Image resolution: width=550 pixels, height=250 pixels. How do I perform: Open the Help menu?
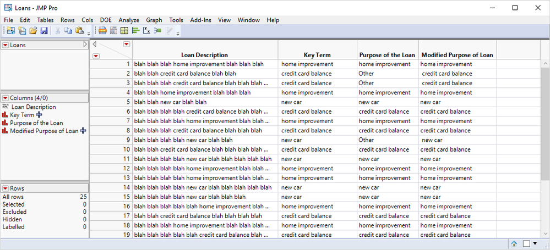click(x=273, y=20)
